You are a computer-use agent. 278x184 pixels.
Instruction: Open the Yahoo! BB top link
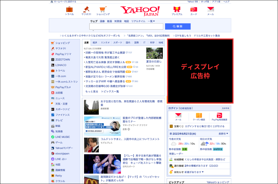point(192,2)
